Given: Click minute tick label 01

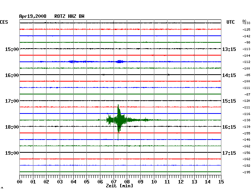Looking at the screenshot, I should (x=33, y=182).
